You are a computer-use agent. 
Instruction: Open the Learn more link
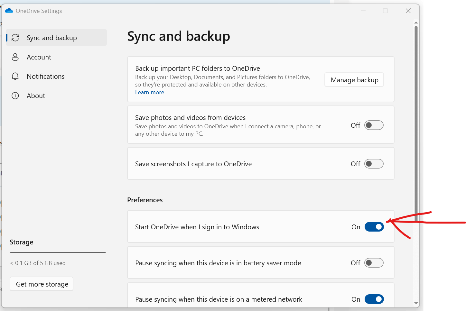click(x=150, y=92)
